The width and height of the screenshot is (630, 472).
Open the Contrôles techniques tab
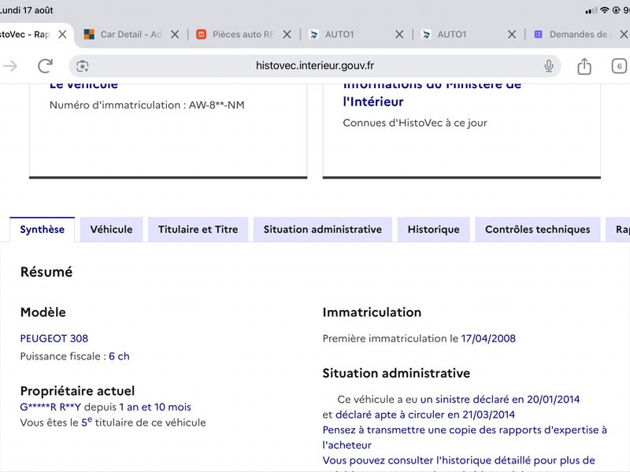tap(538, 230)
